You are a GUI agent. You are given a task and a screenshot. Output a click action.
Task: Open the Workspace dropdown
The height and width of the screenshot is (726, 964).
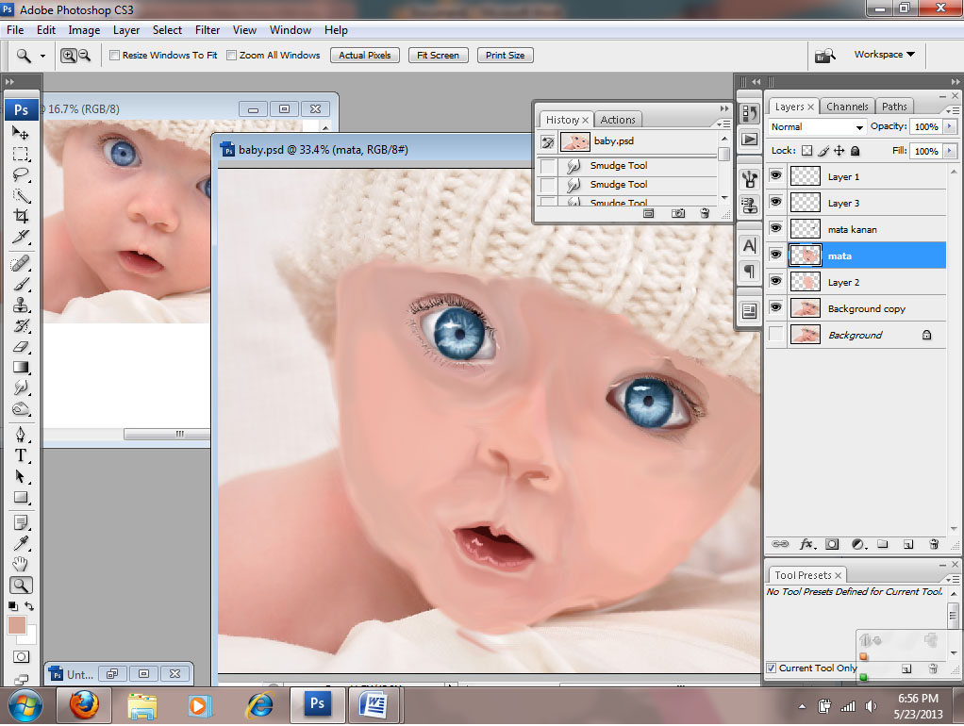pyautogui.click(x=884, y=55)
